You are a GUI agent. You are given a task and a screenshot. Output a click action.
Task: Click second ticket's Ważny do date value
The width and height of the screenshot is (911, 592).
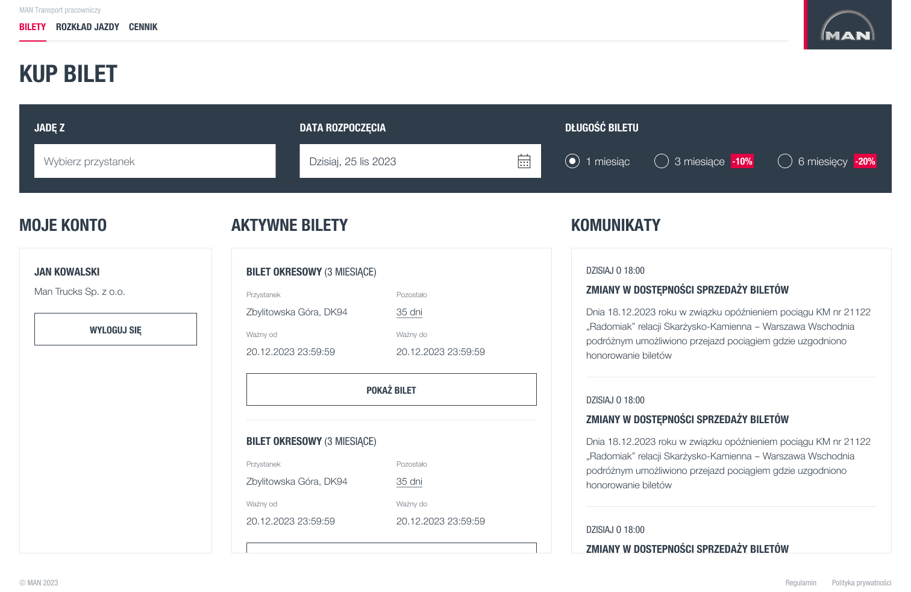pyautogui.click(x=440, y=521)
